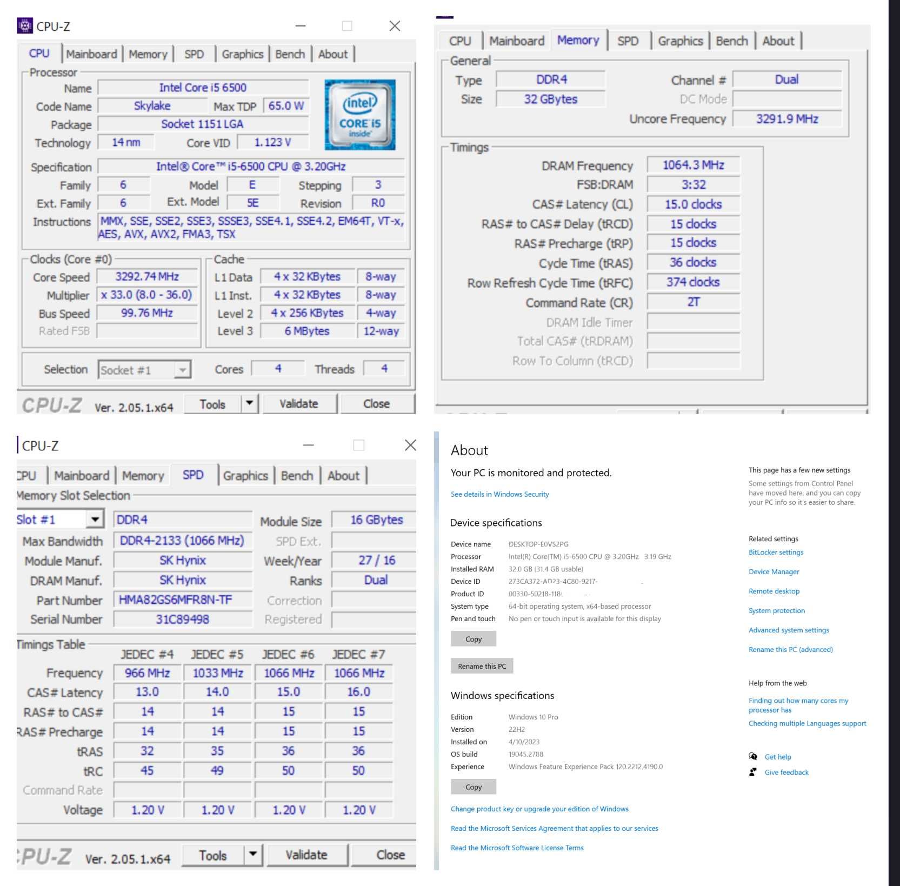
Task: Click Part Number HMA82GS6MFR8N-TF field
Action: (183, 599)
